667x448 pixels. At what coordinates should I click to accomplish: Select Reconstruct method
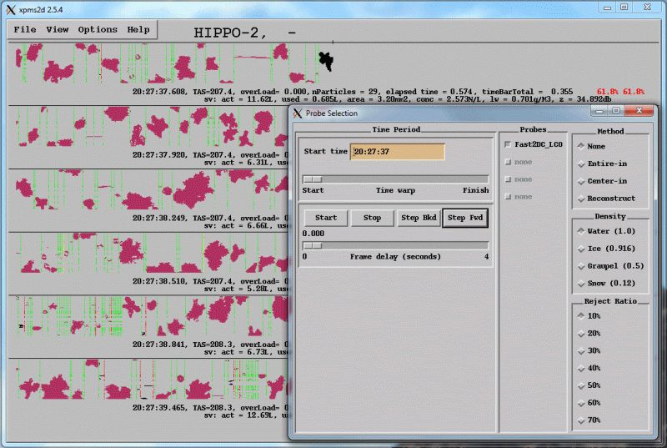pyautogui.click(x=579, y=199)
